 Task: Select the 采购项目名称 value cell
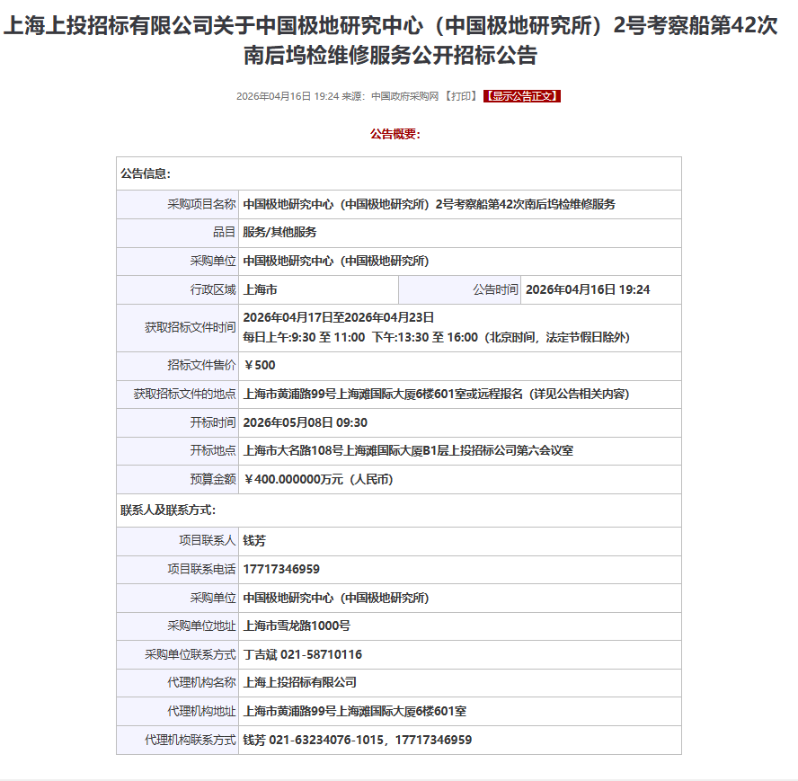coord(429,204)
